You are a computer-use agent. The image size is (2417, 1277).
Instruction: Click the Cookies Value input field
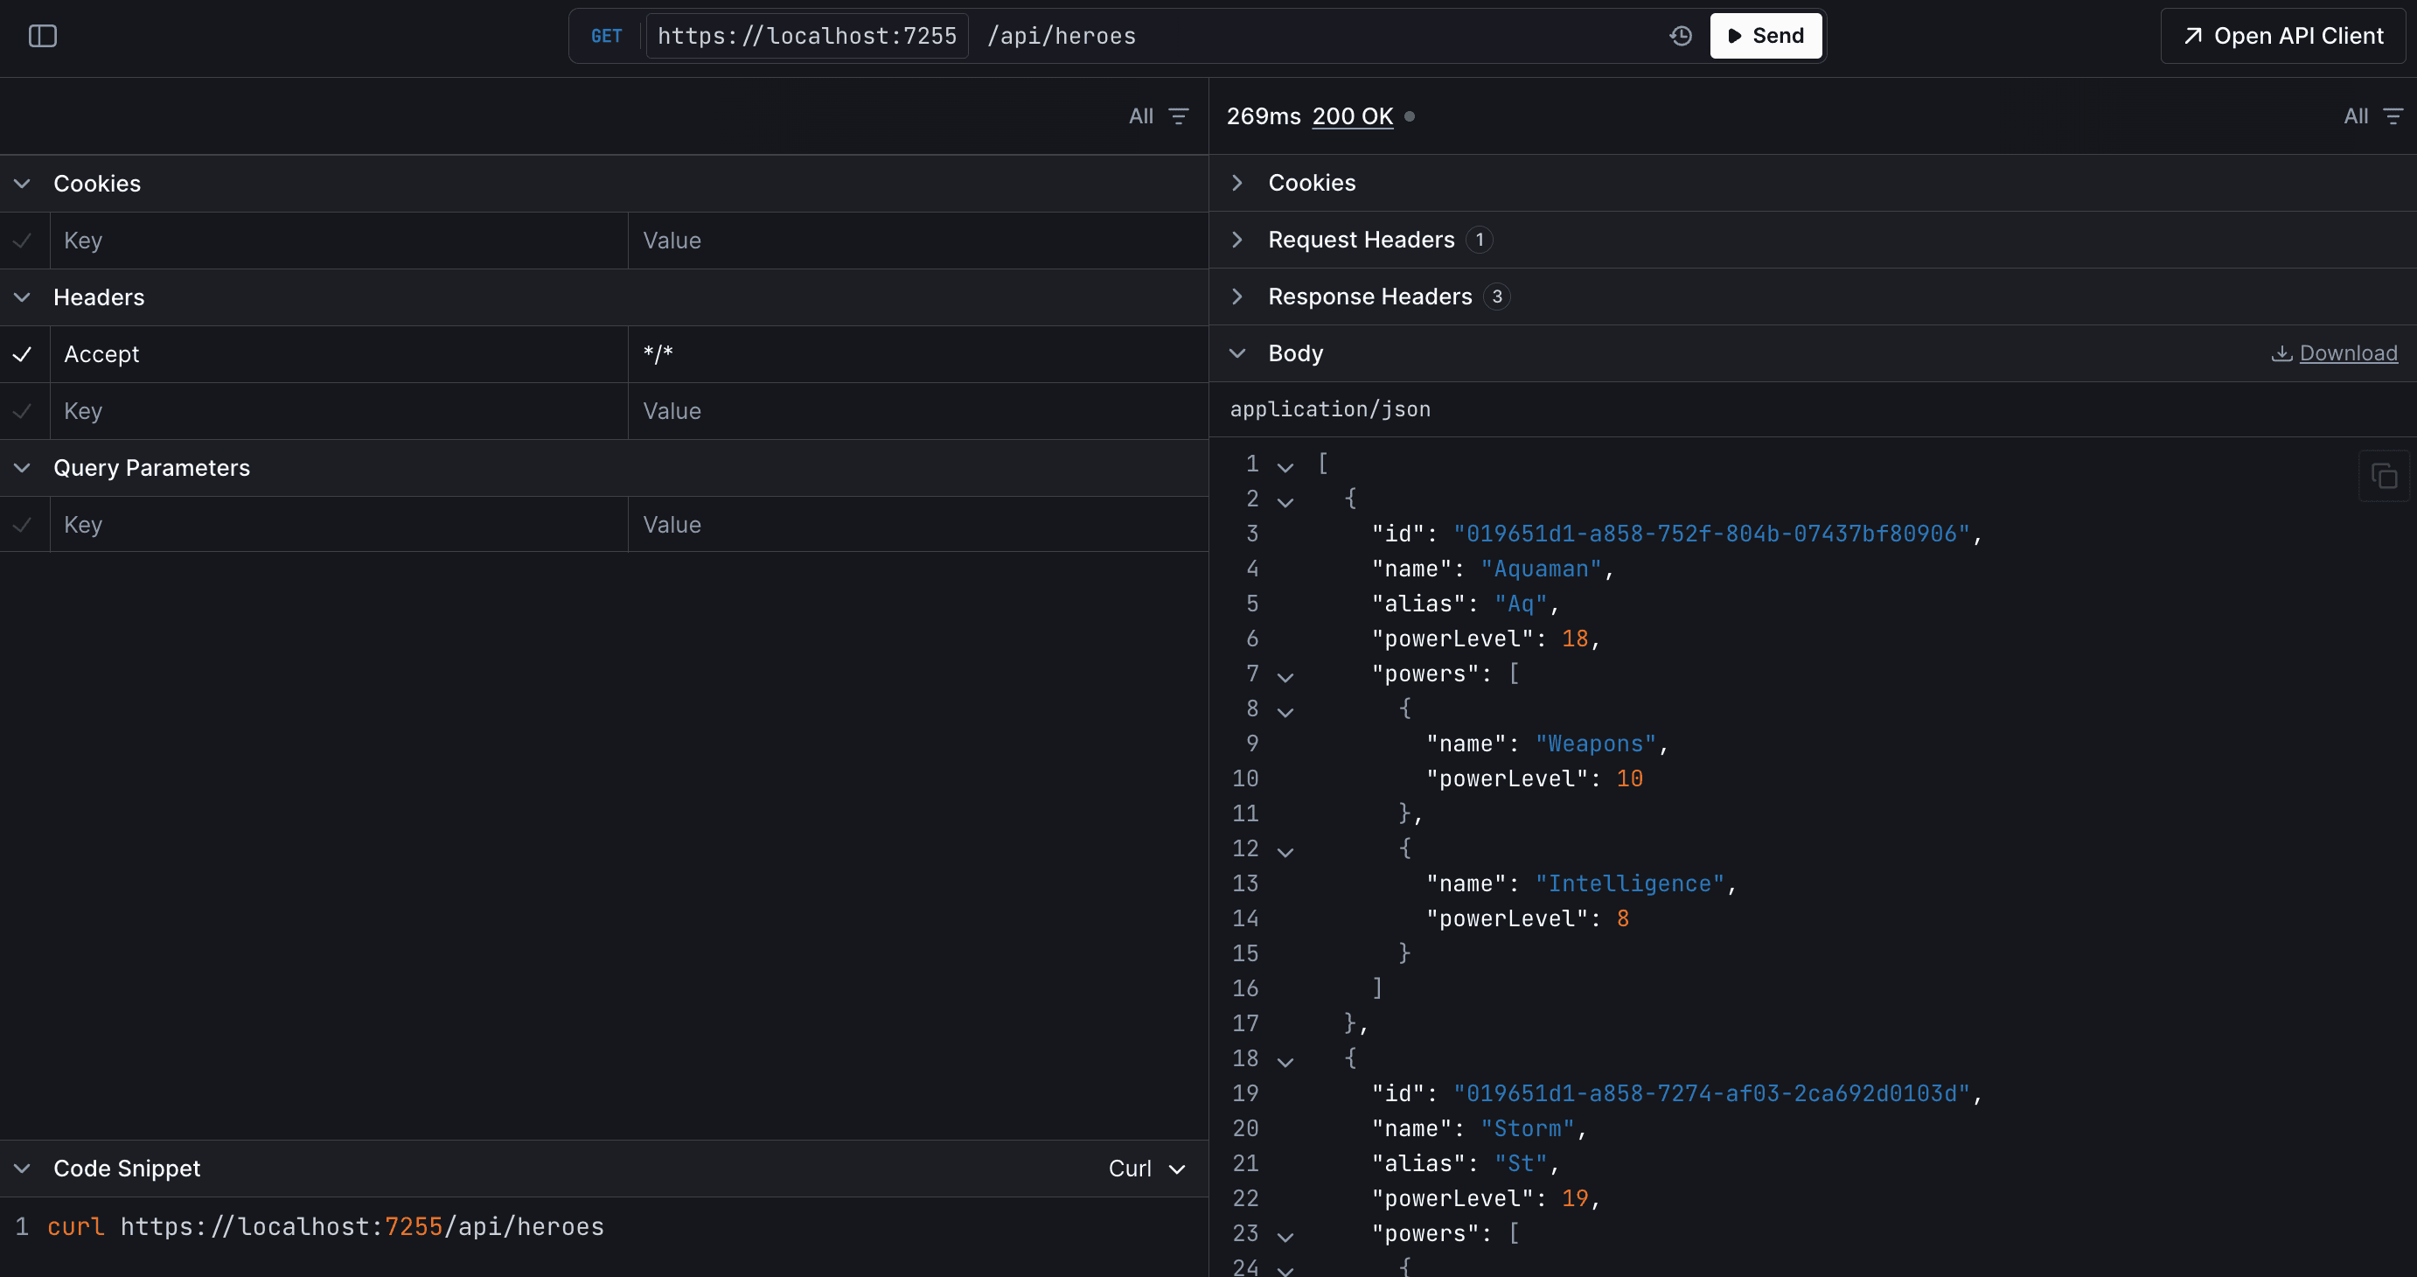coord(917,241)
